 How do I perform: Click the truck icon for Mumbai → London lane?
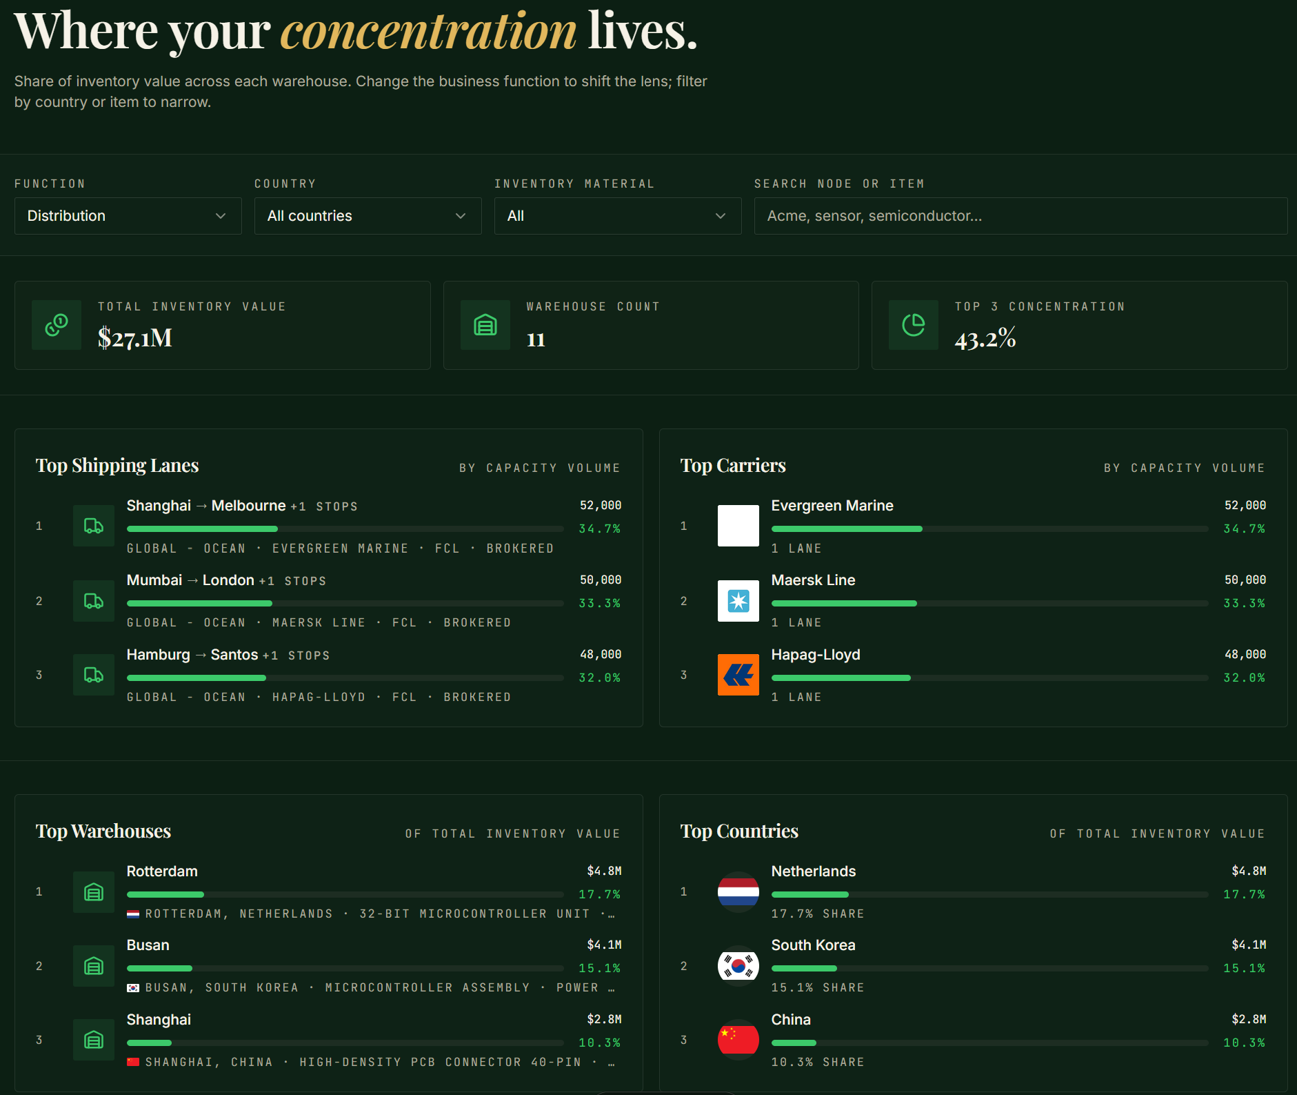pos(94,601)
